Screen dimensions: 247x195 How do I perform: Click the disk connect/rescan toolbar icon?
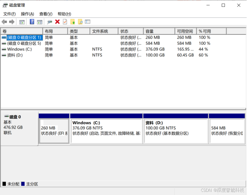coord(50,22)
